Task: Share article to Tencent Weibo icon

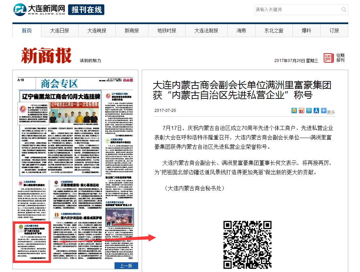Action: point(309,111)
